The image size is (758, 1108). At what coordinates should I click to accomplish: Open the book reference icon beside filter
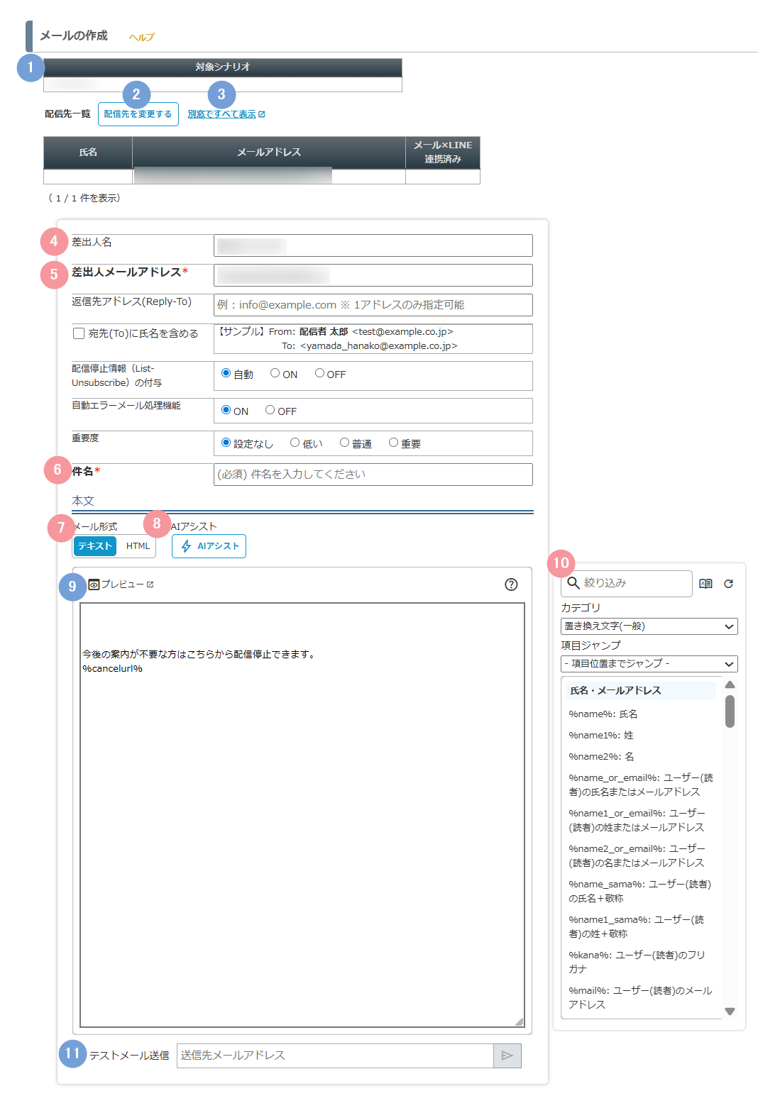point(705,584)
